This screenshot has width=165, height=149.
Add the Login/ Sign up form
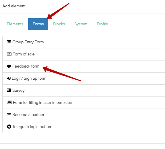[84, 78]
